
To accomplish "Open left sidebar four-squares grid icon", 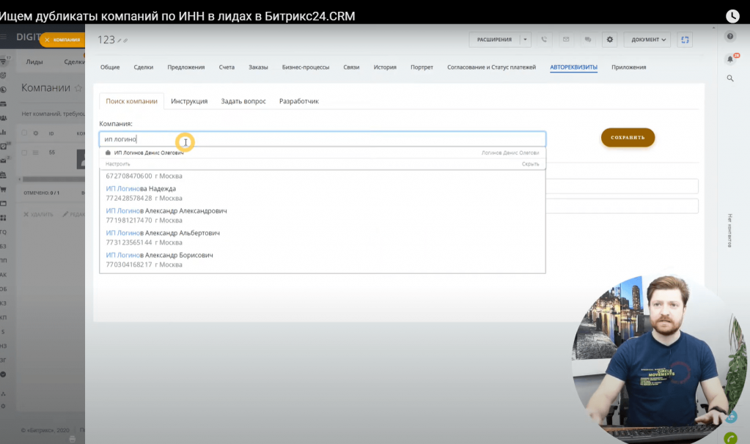I will point(4,218).
